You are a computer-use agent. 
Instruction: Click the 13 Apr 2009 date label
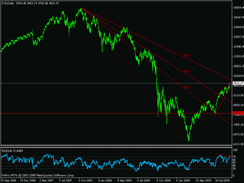[203, 181]
